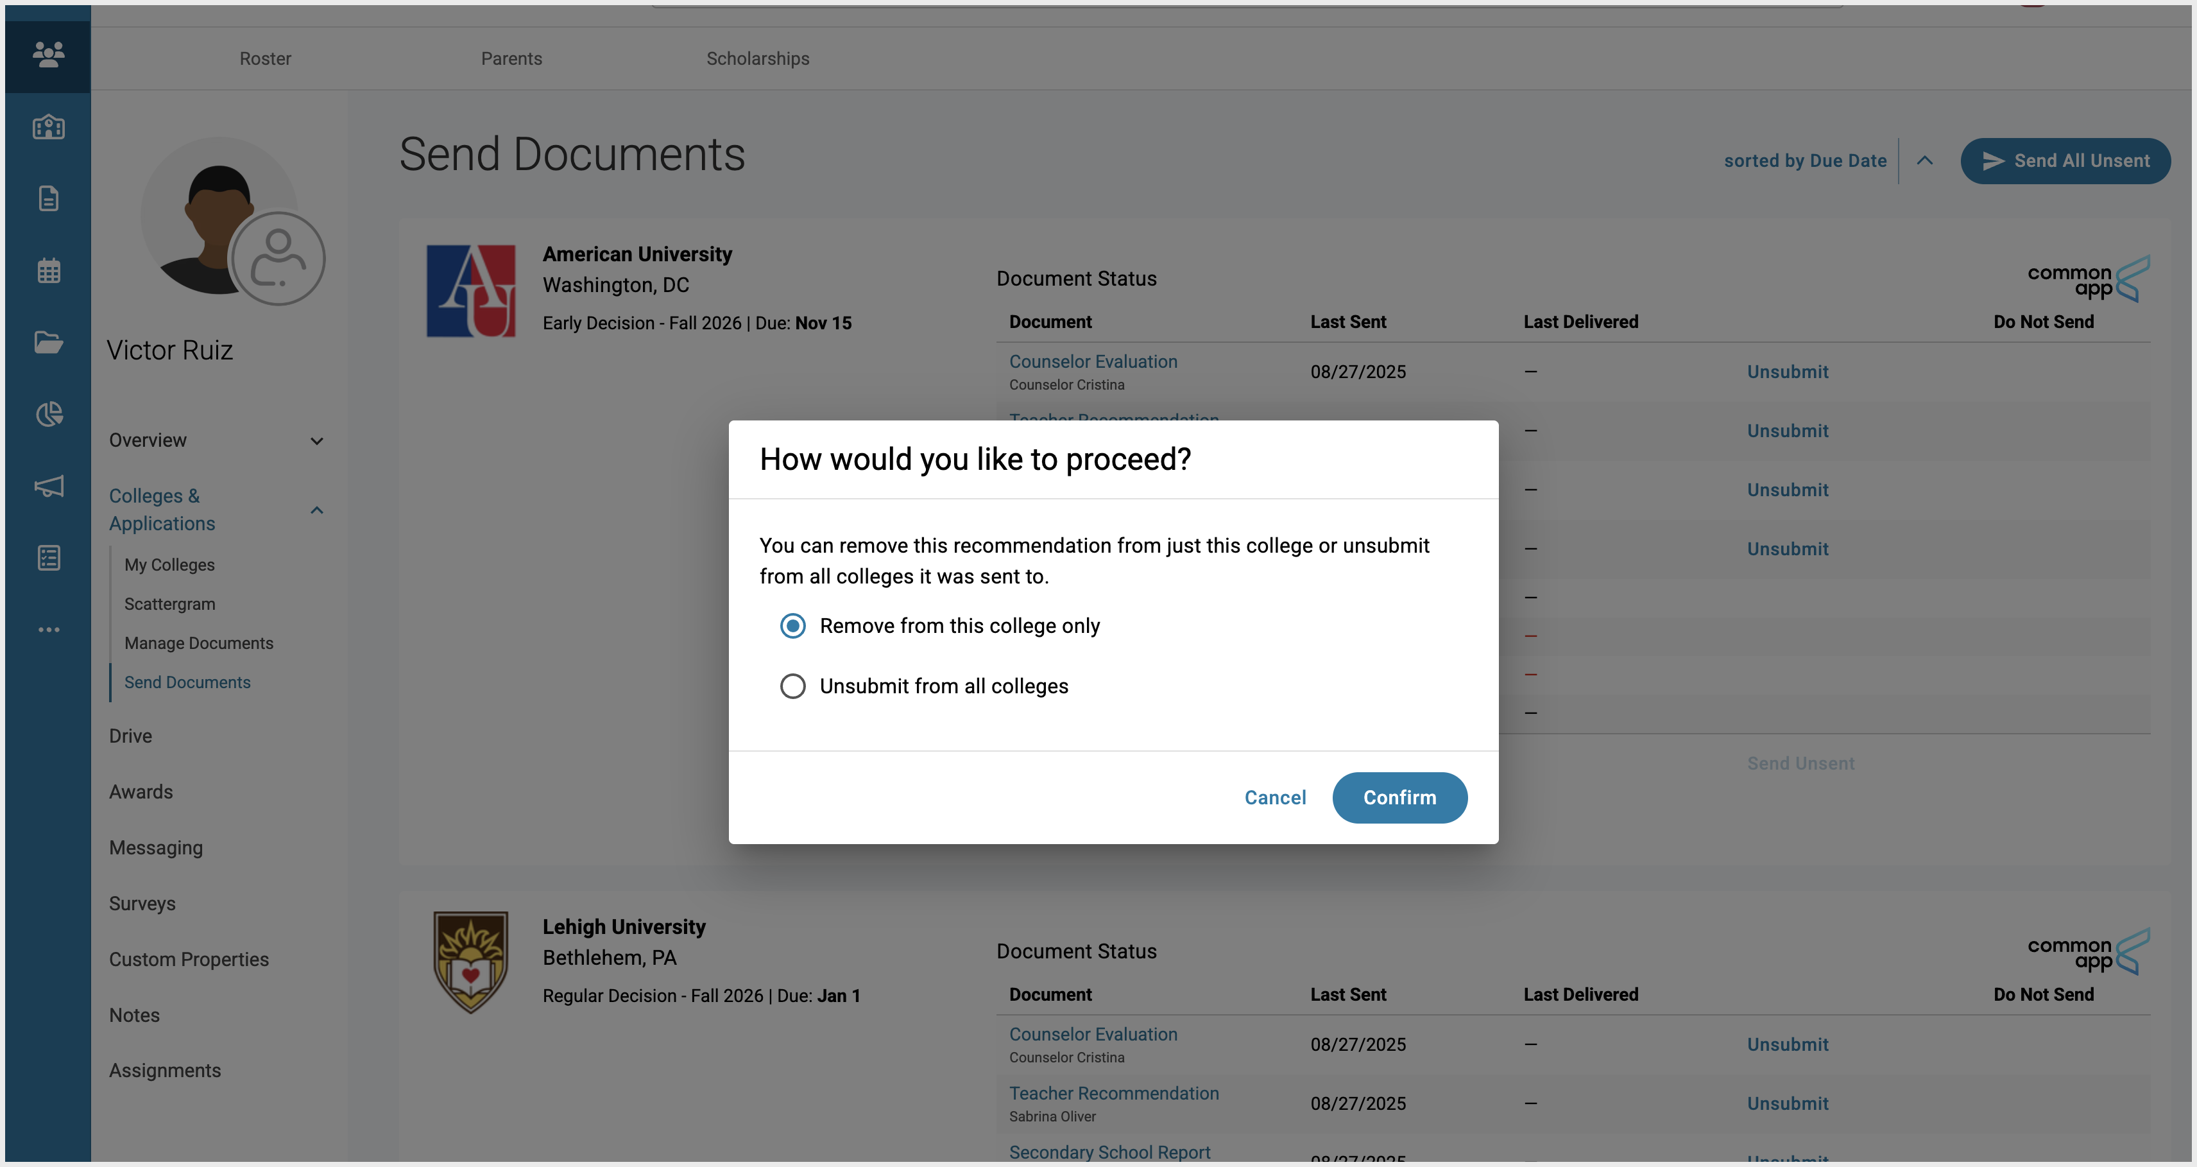Cancel the proceed dialog
Screen dimensions: 2197x1167
pos(1275,798)
